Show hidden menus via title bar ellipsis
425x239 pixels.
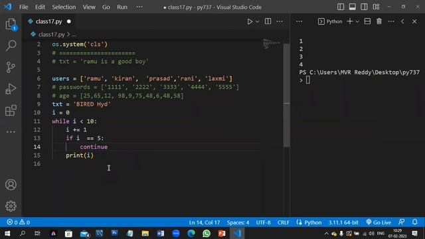(139, 7)
